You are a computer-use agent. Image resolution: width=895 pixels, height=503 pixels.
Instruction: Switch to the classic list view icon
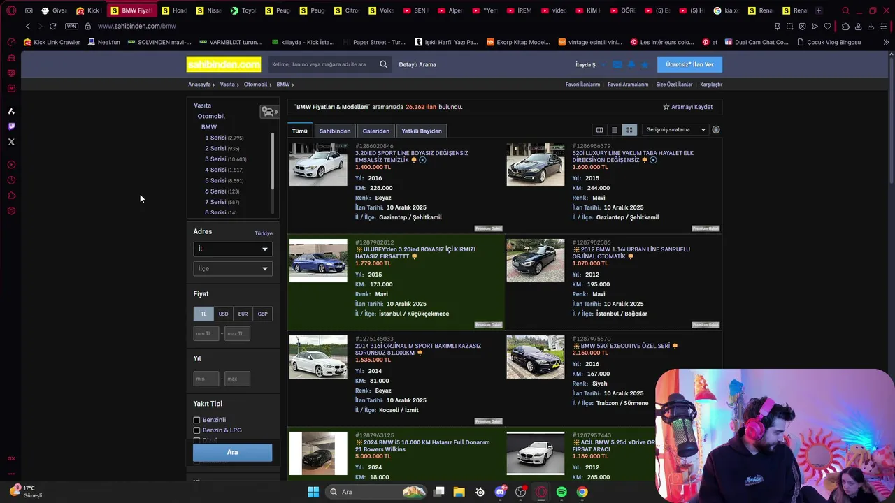(615, 130)
